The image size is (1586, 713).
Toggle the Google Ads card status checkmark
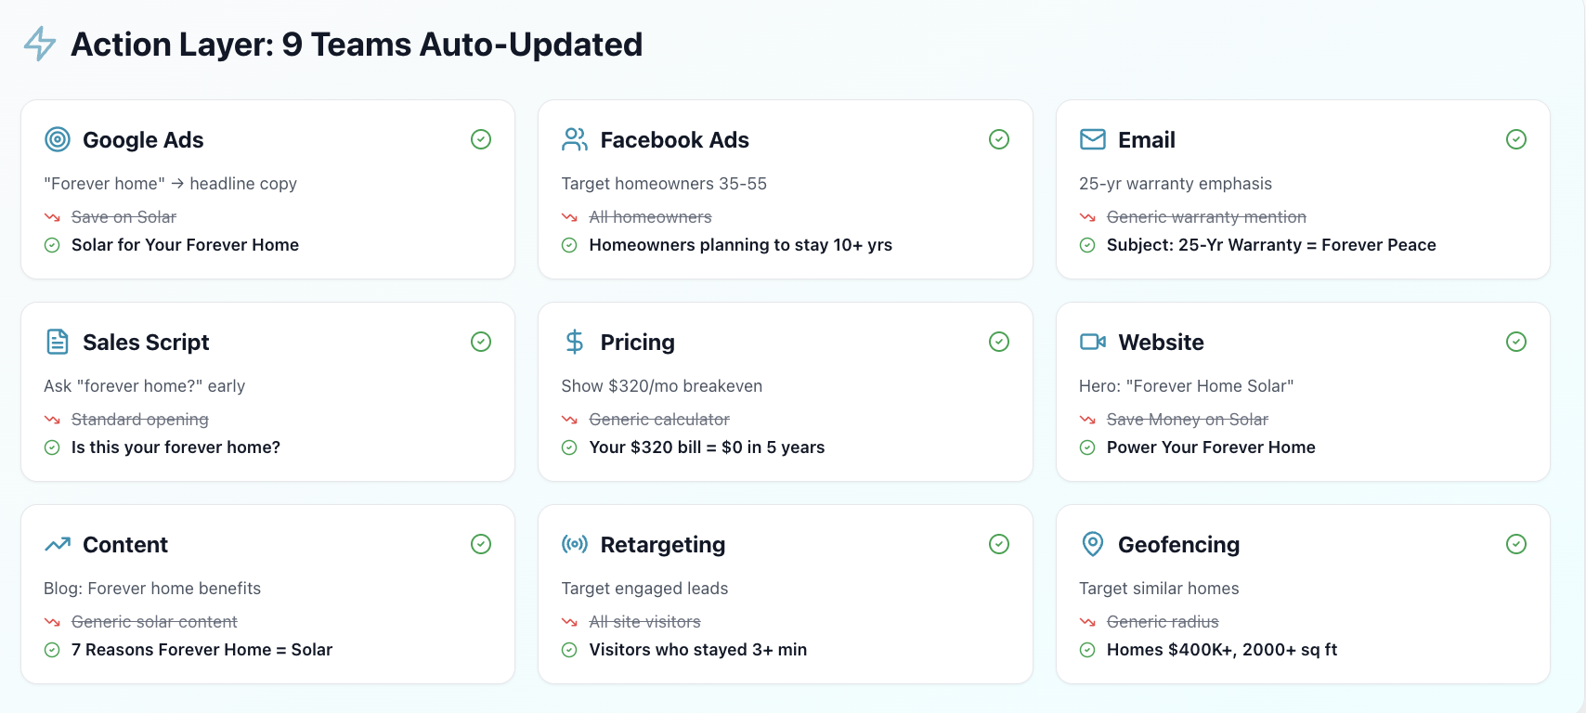(x=481, y=139)
